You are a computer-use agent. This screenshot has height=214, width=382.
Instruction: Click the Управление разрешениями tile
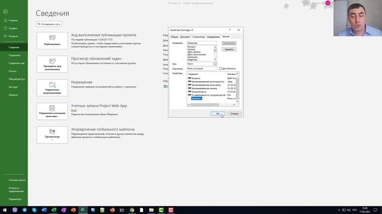click(x=52, y=88)
